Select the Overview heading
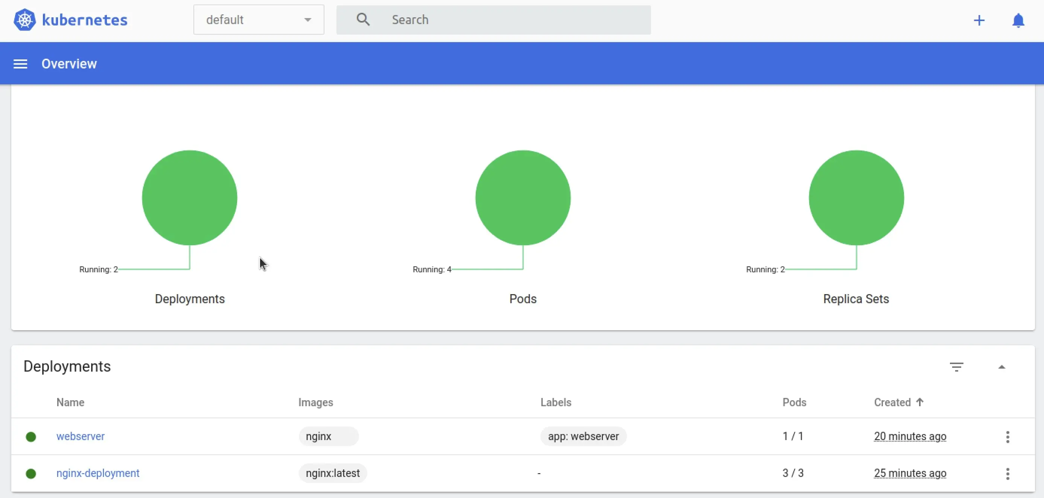 69,64
